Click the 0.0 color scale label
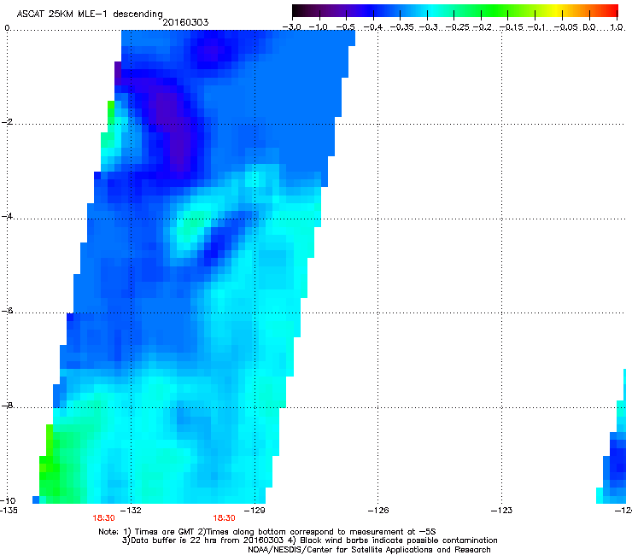The image size is (632, 555). [589, 27]
